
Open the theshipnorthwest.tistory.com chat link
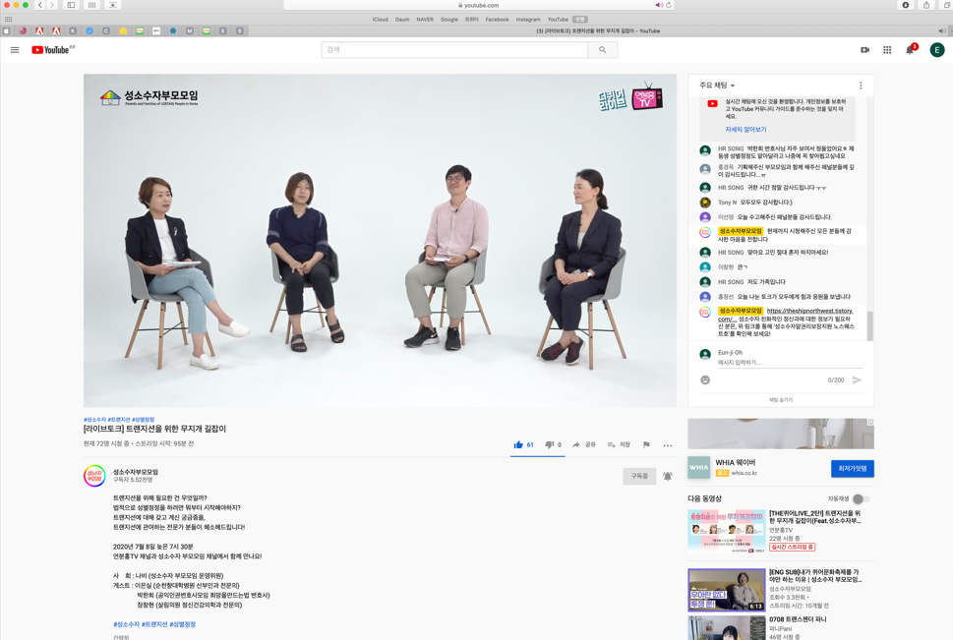coord(809,312)
